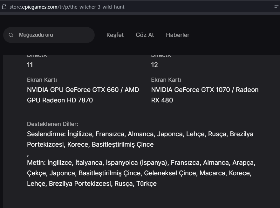This screenshot has width=280, height=208.
Task: Click the left column's "Ekran Kartı" label
Action: [x=42, y=80]
